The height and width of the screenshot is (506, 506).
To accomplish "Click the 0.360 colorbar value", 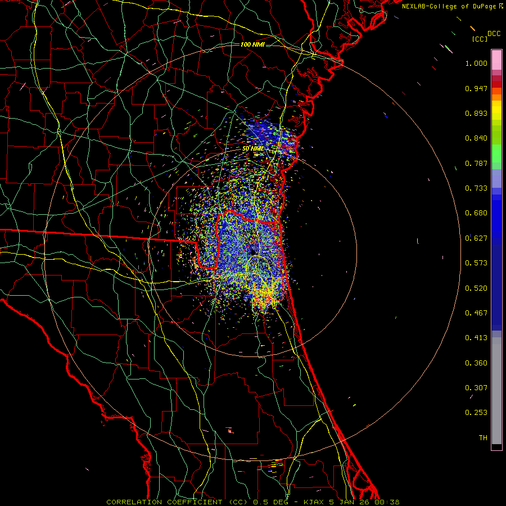I will tap(476, 363).
